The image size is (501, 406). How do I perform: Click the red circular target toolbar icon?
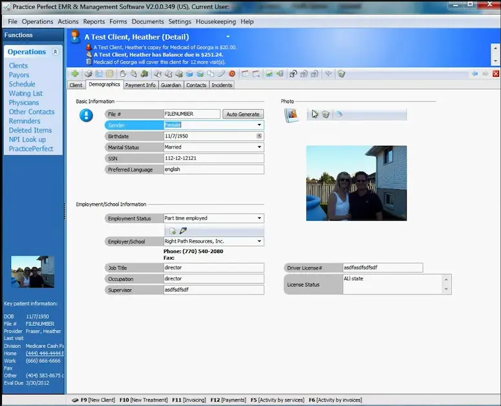(232, 74)
